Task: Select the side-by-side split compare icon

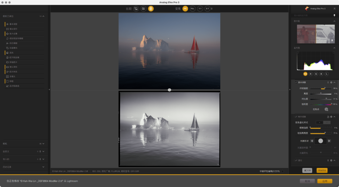Action: [x=143, y=9]
